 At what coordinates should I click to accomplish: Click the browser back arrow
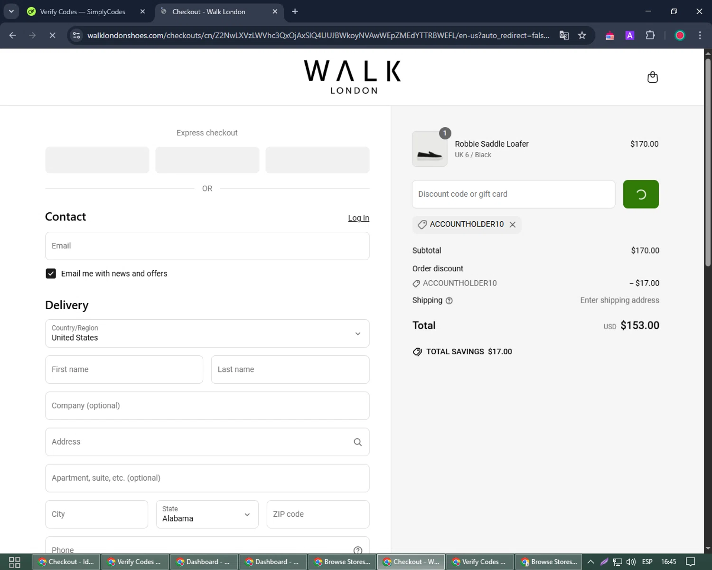click(x=13, y=35)
